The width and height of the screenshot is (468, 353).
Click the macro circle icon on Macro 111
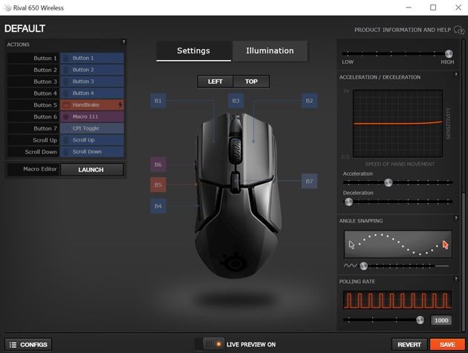[66, 116]
